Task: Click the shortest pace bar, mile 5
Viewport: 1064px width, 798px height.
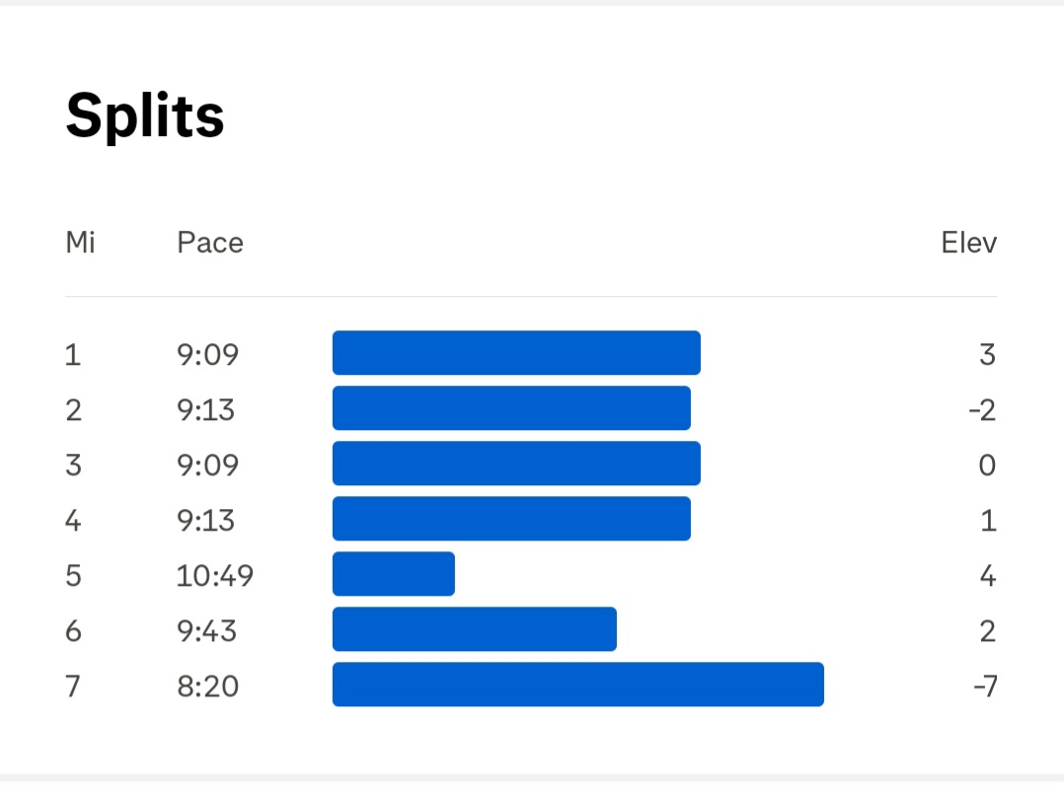Action: pyautogui.click(x=394, y=574)
